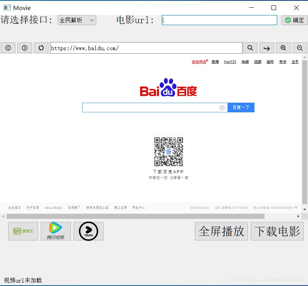Go back with the left-arrow browser button
The width and height of the screenshot is (308, 286).
[8, 48]
